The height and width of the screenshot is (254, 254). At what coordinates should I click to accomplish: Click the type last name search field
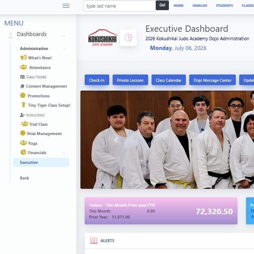tap(119, 6)
